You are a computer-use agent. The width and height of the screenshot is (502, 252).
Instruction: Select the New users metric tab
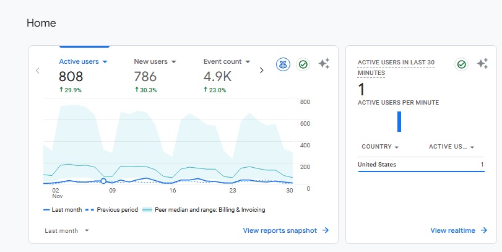155,62
